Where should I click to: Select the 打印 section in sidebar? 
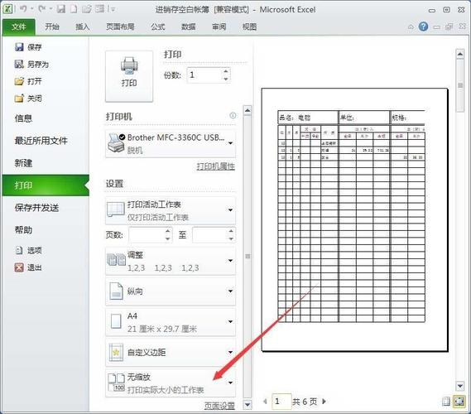pyautogui.click(x=46, y=185)
